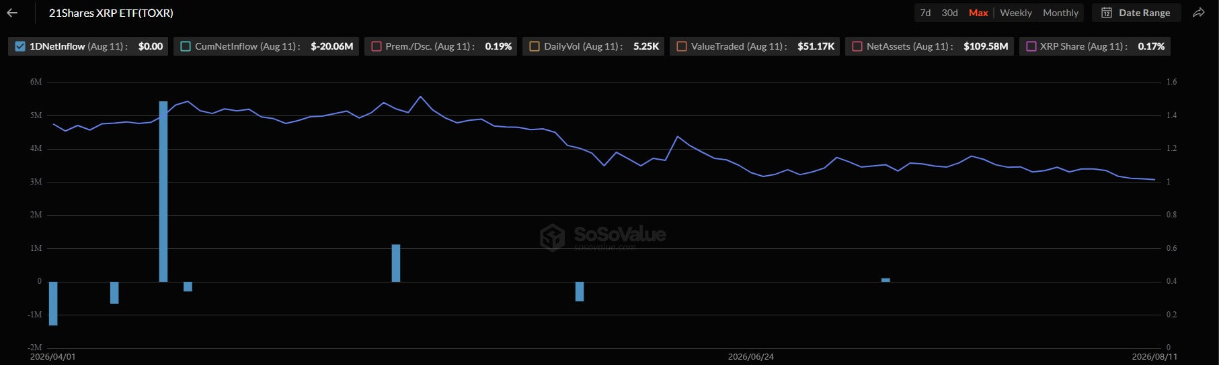The height and width of the screenshot is (365, 1219).
Task: Click the $51.17K value traded figure
Action: coord(816,46)
